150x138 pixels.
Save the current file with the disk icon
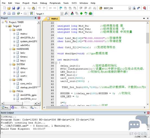pos(14,8)
